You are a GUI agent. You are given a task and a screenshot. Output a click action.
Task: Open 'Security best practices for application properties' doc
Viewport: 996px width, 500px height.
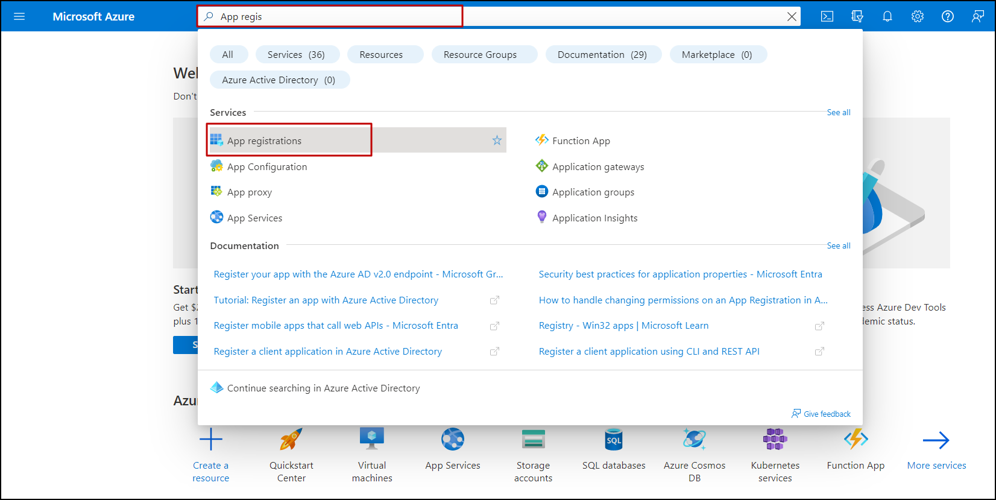tap(681, 274)
